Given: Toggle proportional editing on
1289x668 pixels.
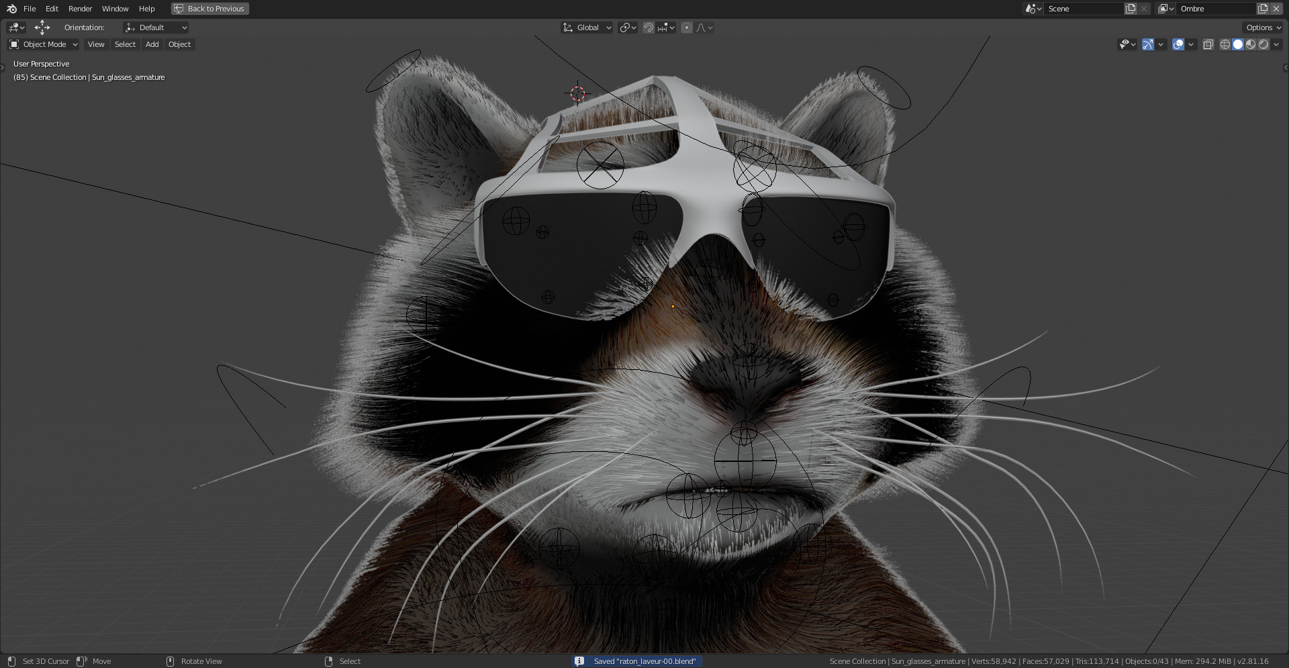Looking at the screenshot, I should [687, 28].
